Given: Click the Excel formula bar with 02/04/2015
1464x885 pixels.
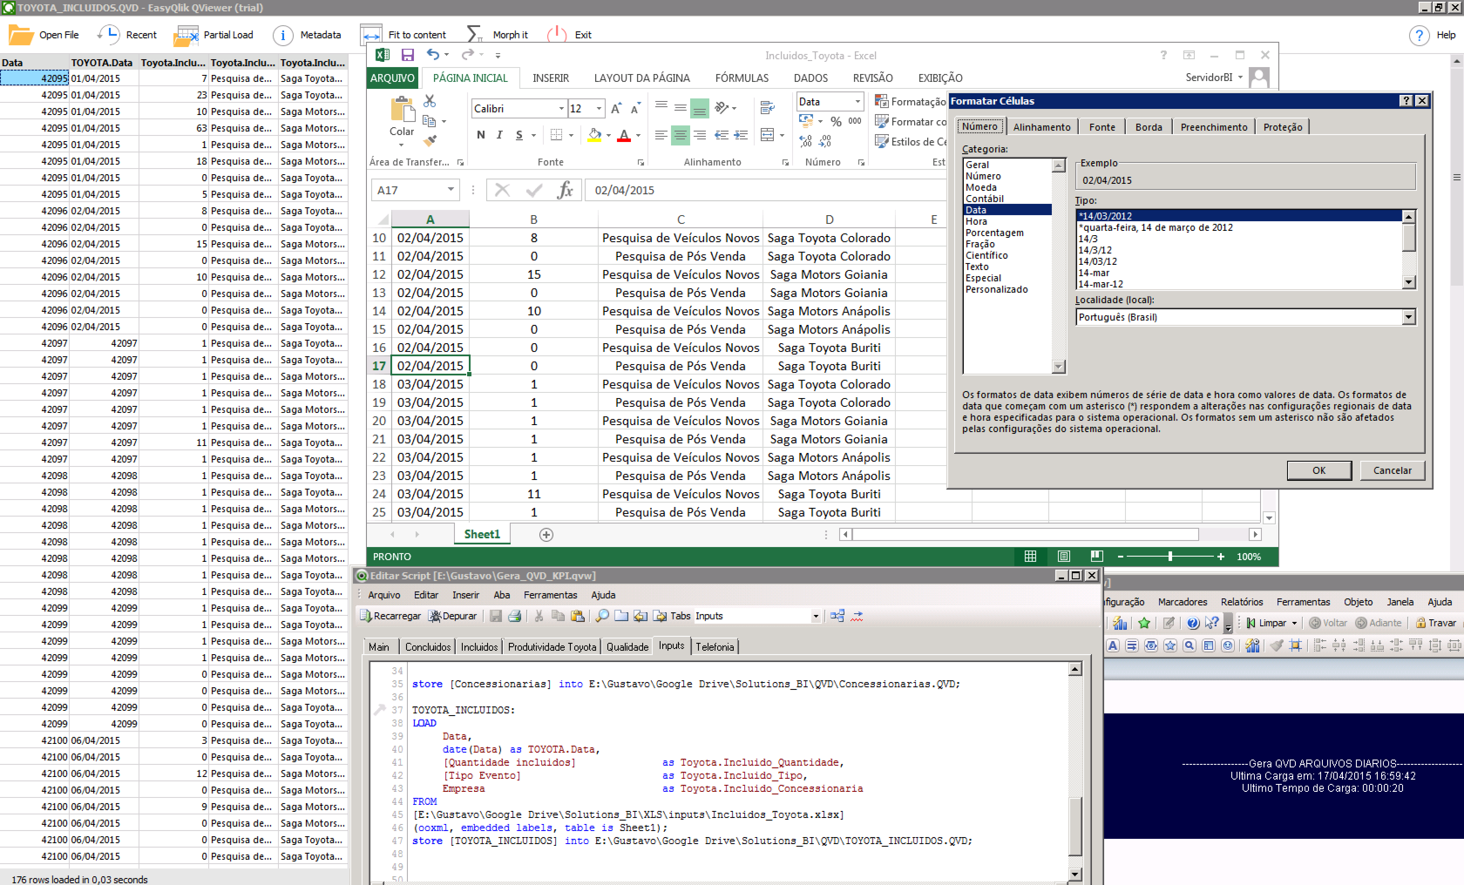Looking at the screenshot, I should (765, 190).
